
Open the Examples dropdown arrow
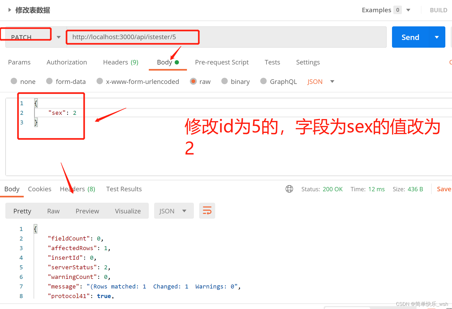coord(408,10)
